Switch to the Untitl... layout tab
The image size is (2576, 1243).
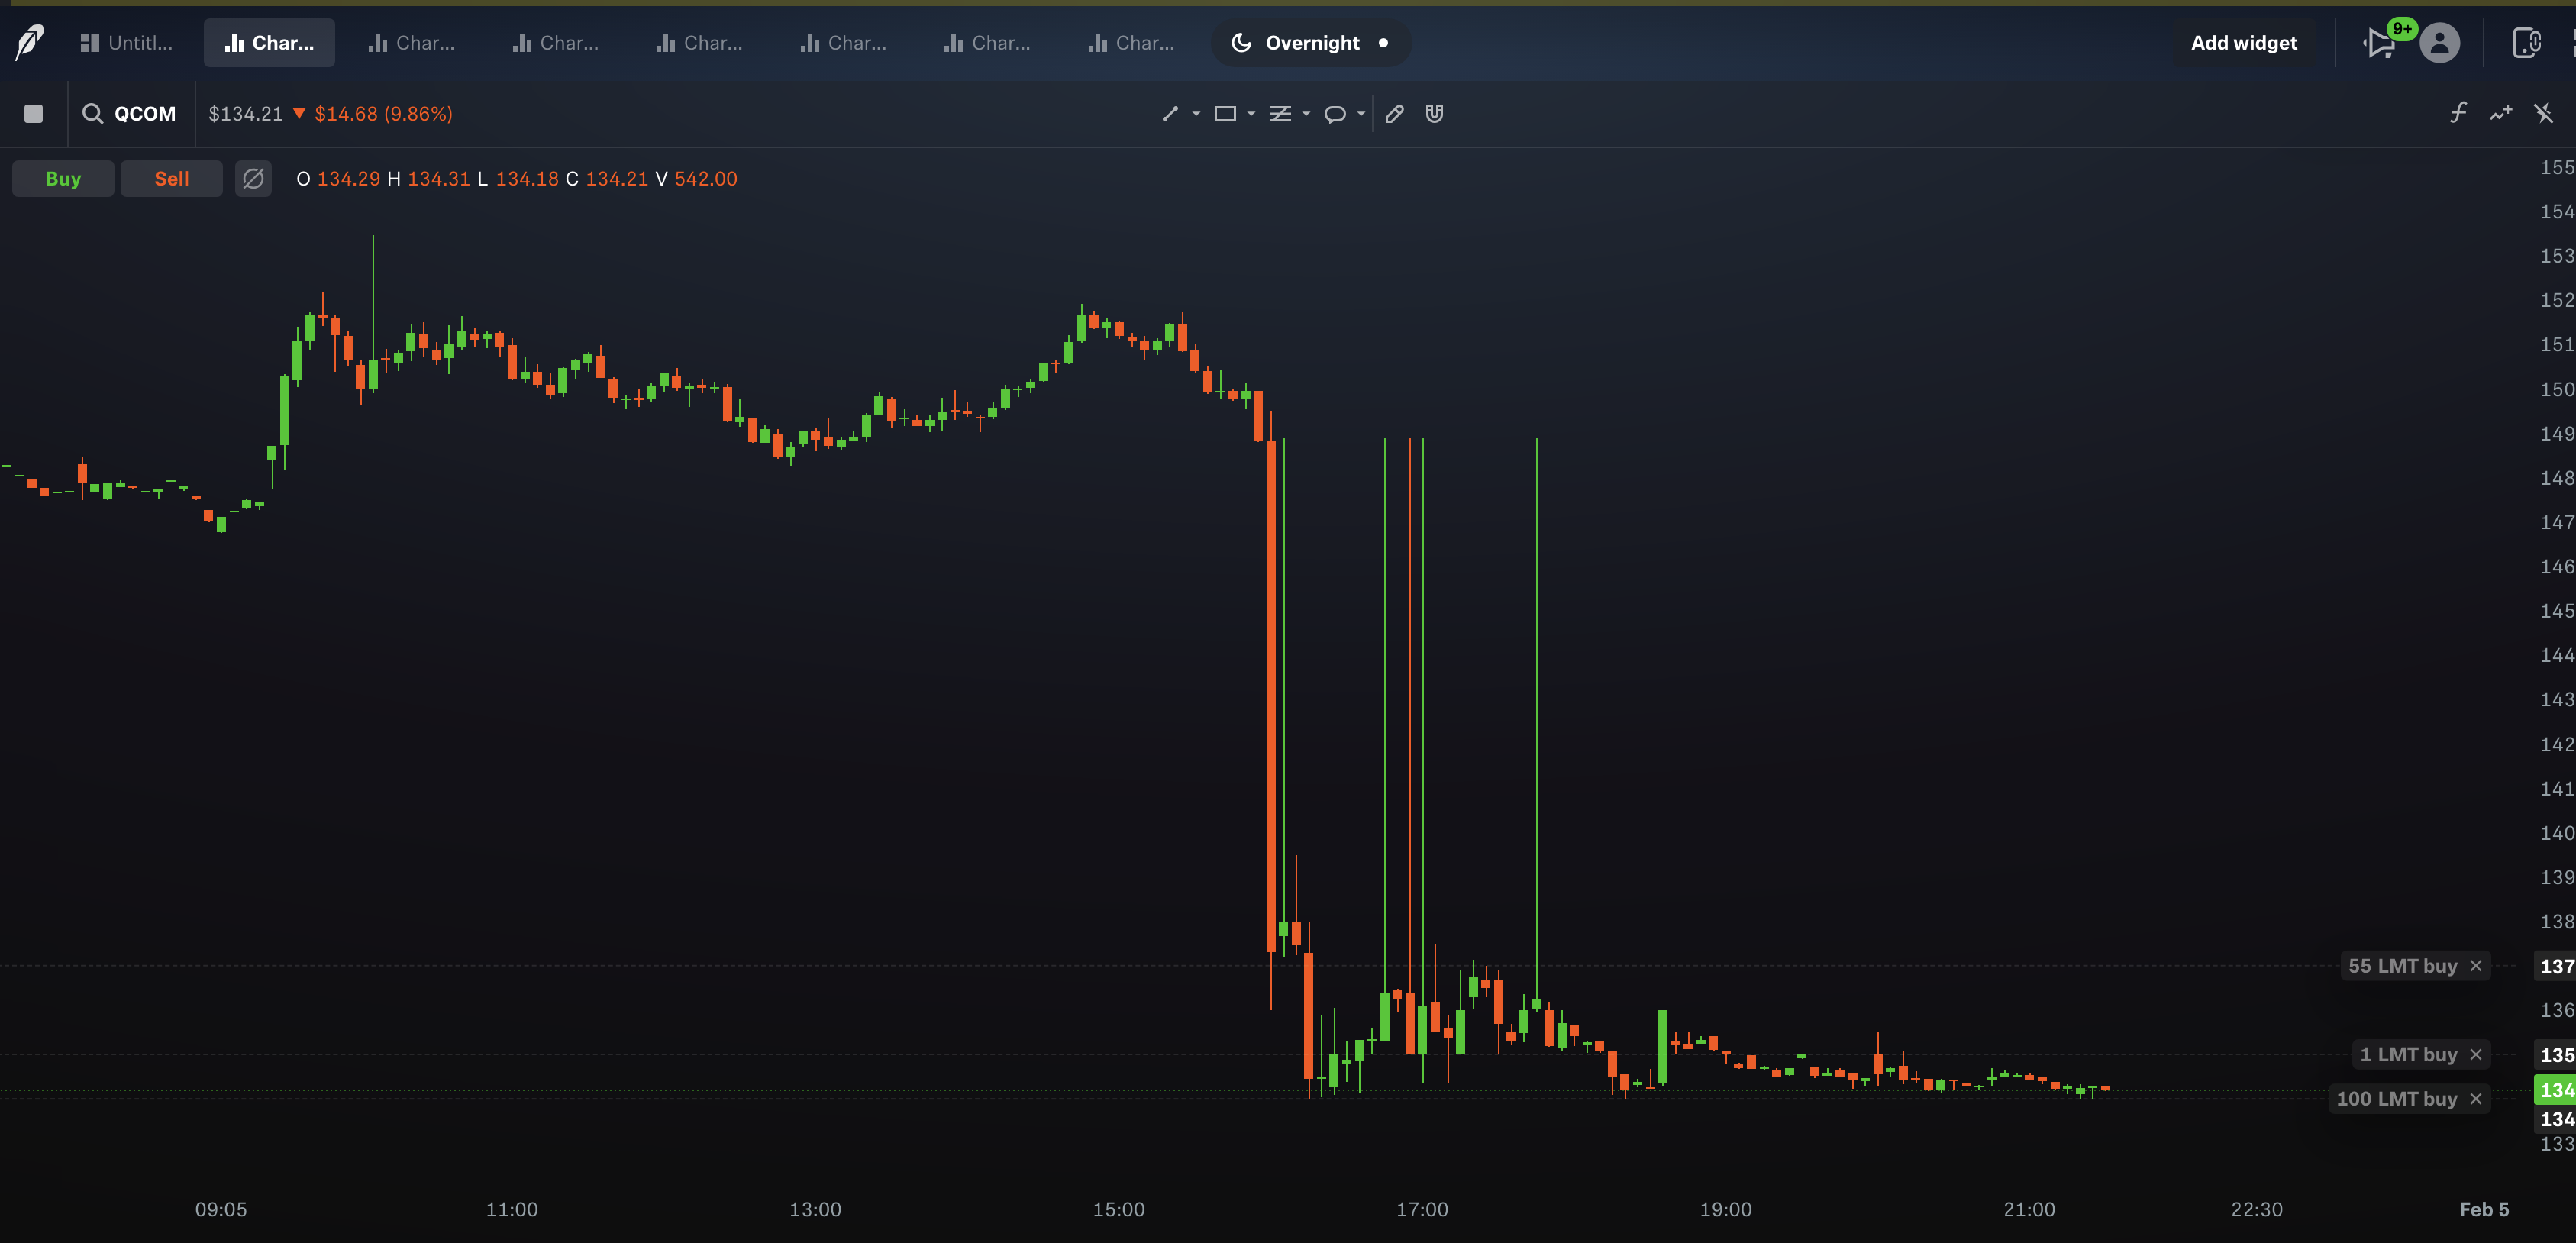pyautogui.click(x=126, y=43)
